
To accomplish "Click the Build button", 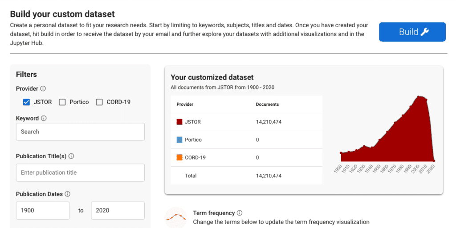I will click(412, 32).
